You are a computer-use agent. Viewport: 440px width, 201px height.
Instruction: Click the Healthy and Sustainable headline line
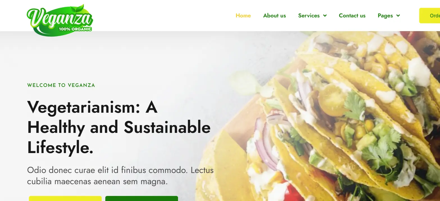(x=119, y=128)
